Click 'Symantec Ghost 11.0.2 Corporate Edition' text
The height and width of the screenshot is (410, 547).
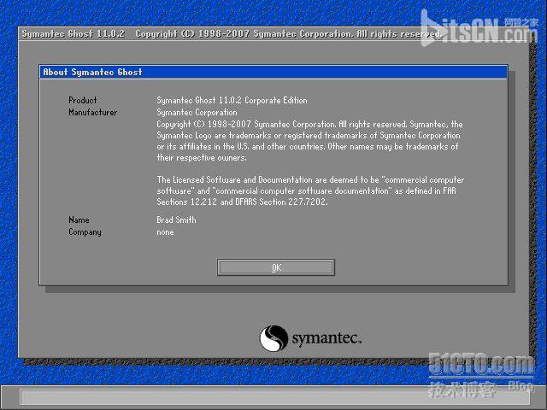click(232, 101)
